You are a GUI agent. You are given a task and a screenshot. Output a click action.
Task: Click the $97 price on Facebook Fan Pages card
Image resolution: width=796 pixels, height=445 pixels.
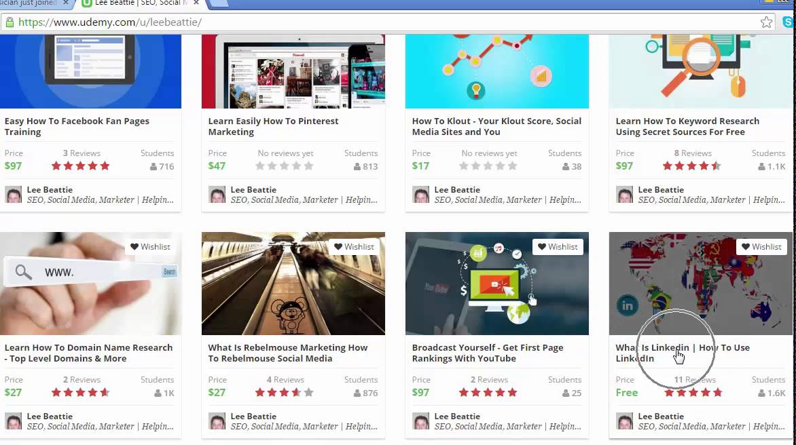[13, 166]
